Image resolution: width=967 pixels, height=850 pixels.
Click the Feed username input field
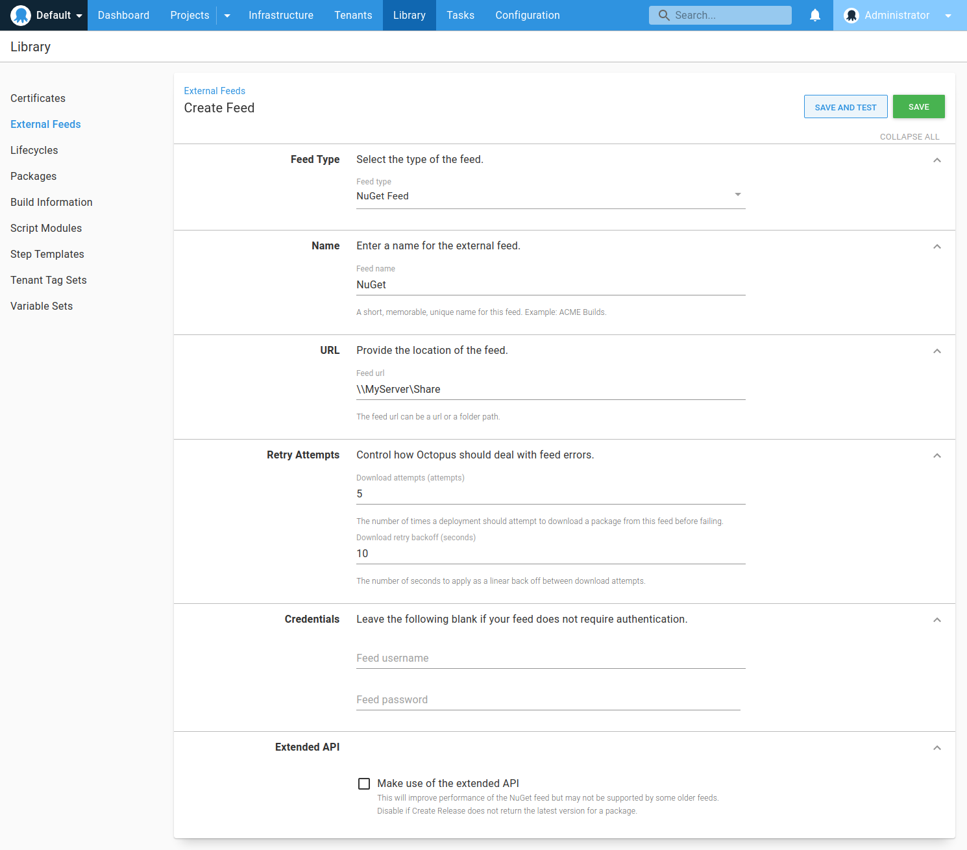pyautogui.click(x=550, y=658)
